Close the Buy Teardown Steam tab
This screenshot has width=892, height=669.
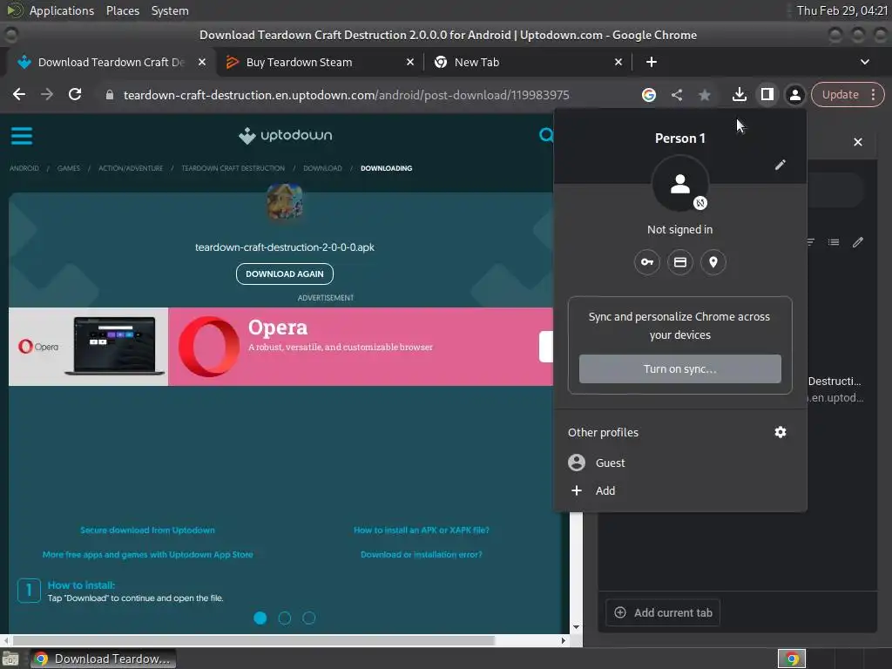410,62
